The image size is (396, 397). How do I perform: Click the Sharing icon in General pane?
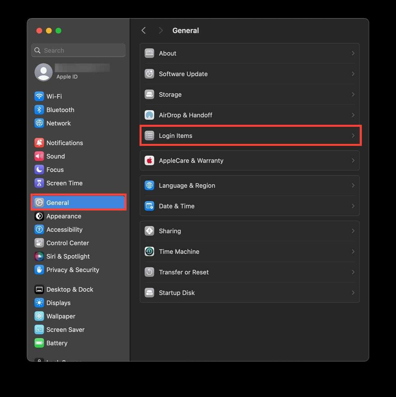tap(149, 231)
